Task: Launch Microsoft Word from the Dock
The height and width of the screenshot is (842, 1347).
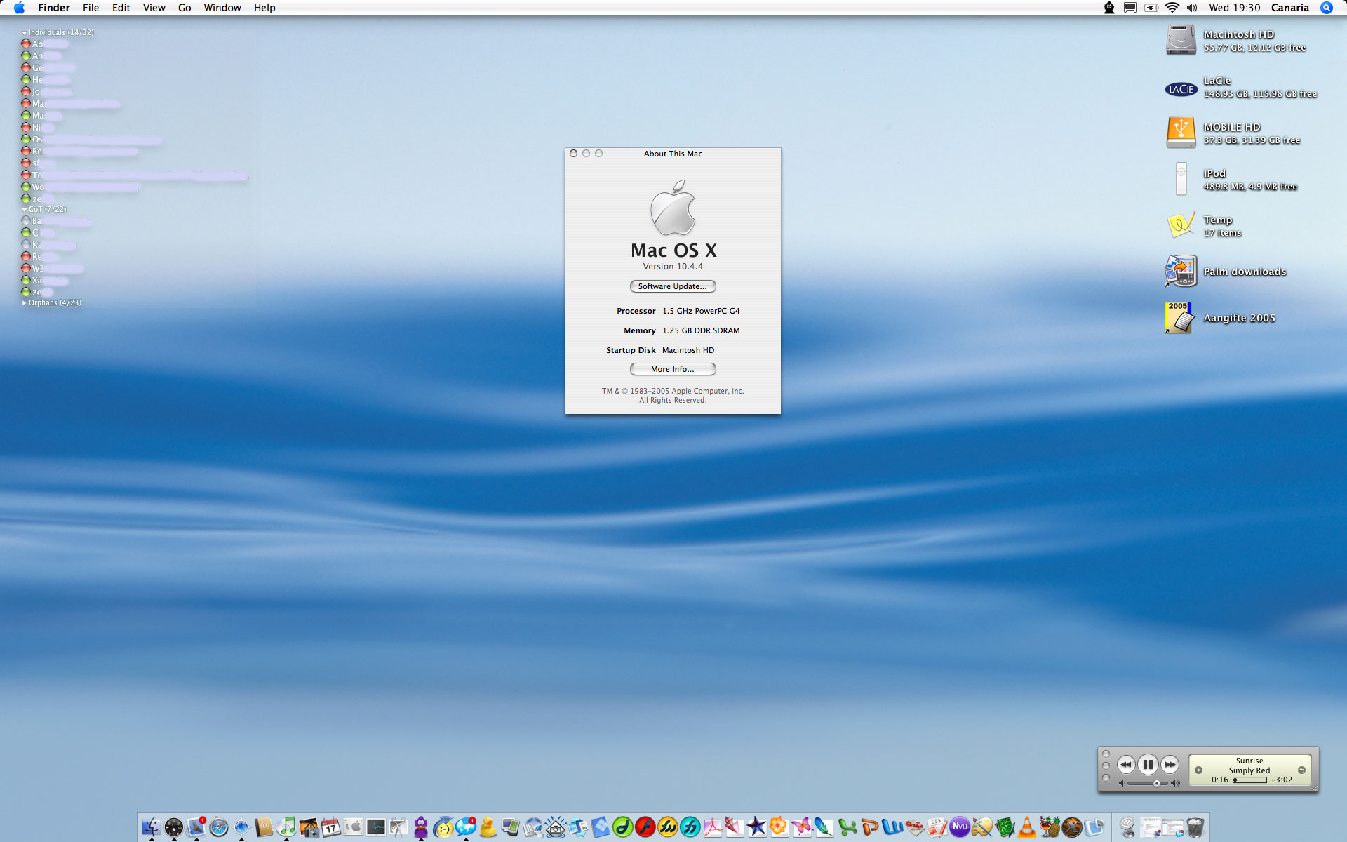Action: [x=892, y=827]
